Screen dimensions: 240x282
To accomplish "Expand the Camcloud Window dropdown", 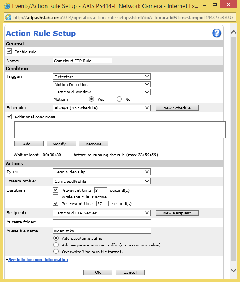I will [102, 92].
